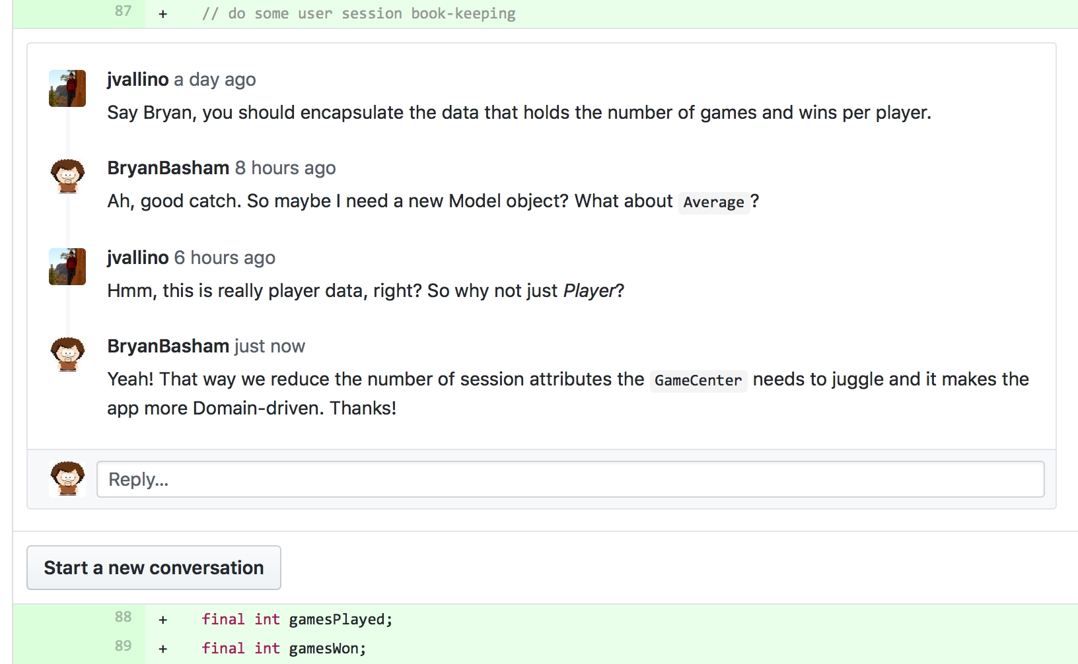
Task: Open jvallino's profile from the first comment
Action: (138, 79)
